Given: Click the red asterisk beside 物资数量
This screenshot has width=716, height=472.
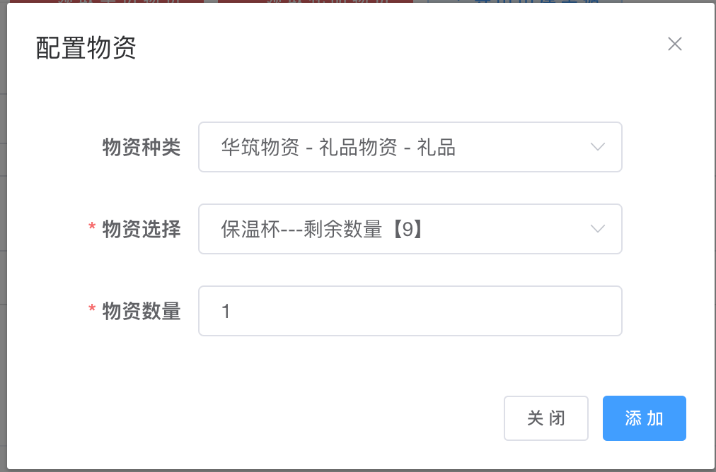Looking at the screenshot, I should (92, 311).
